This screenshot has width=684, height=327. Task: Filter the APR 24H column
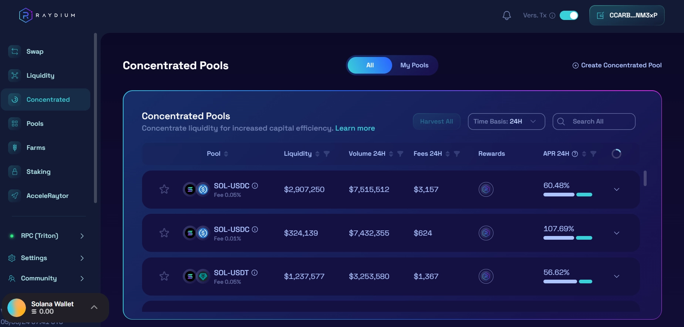click(593, 154)
